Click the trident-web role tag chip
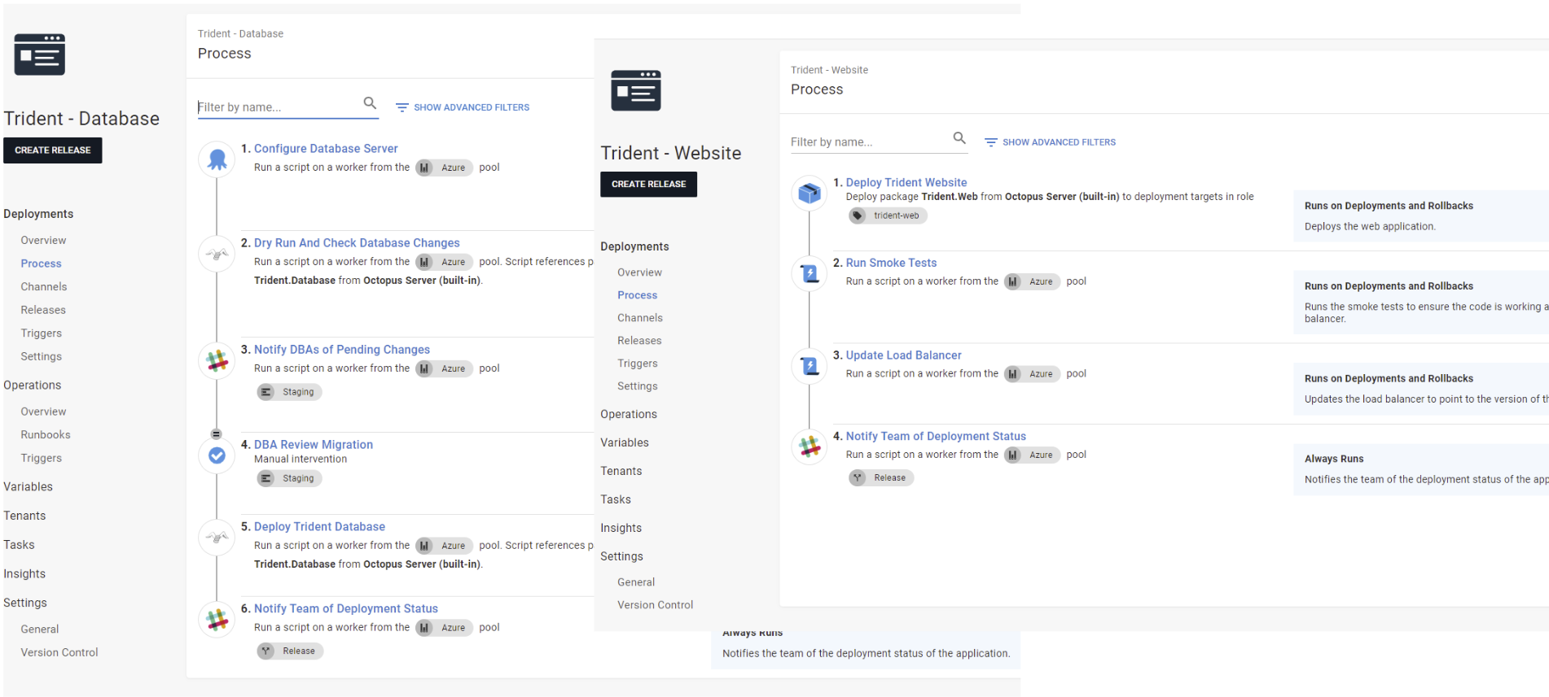The width and height of the screenshot is (1549, 697). pos(888,216)
